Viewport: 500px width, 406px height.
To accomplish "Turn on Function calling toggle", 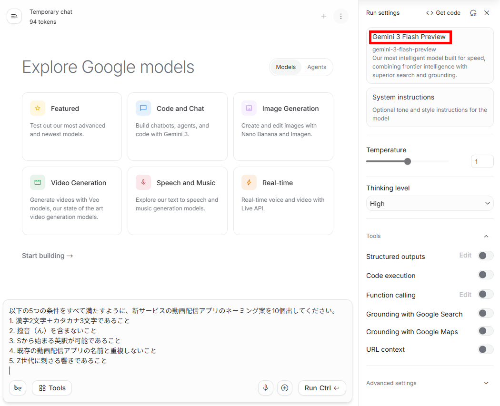I will point(485,294).
